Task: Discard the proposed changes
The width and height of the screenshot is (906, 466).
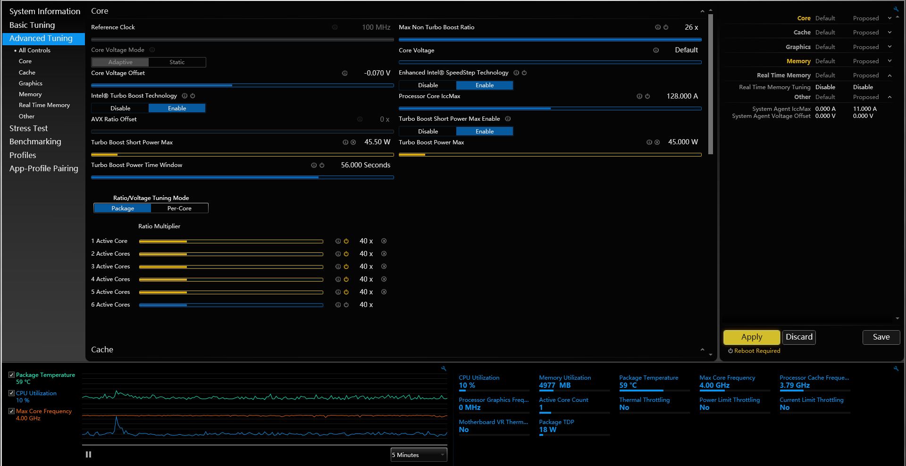Action: point(799,337)
